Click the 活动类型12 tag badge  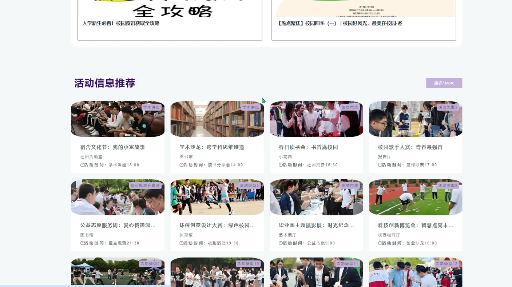[447, 264]
